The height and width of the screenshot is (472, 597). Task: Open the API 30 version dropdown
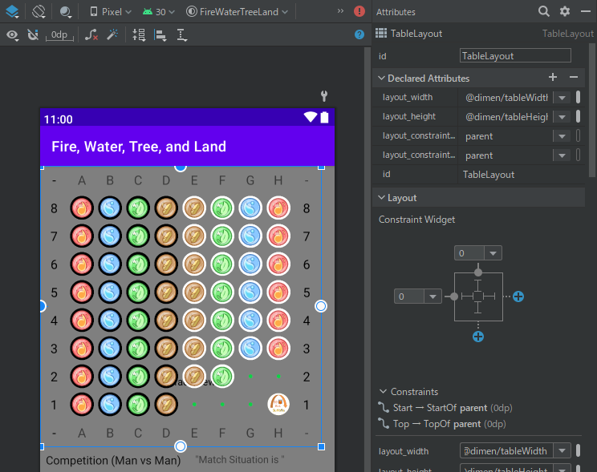(x=158, y=12)
